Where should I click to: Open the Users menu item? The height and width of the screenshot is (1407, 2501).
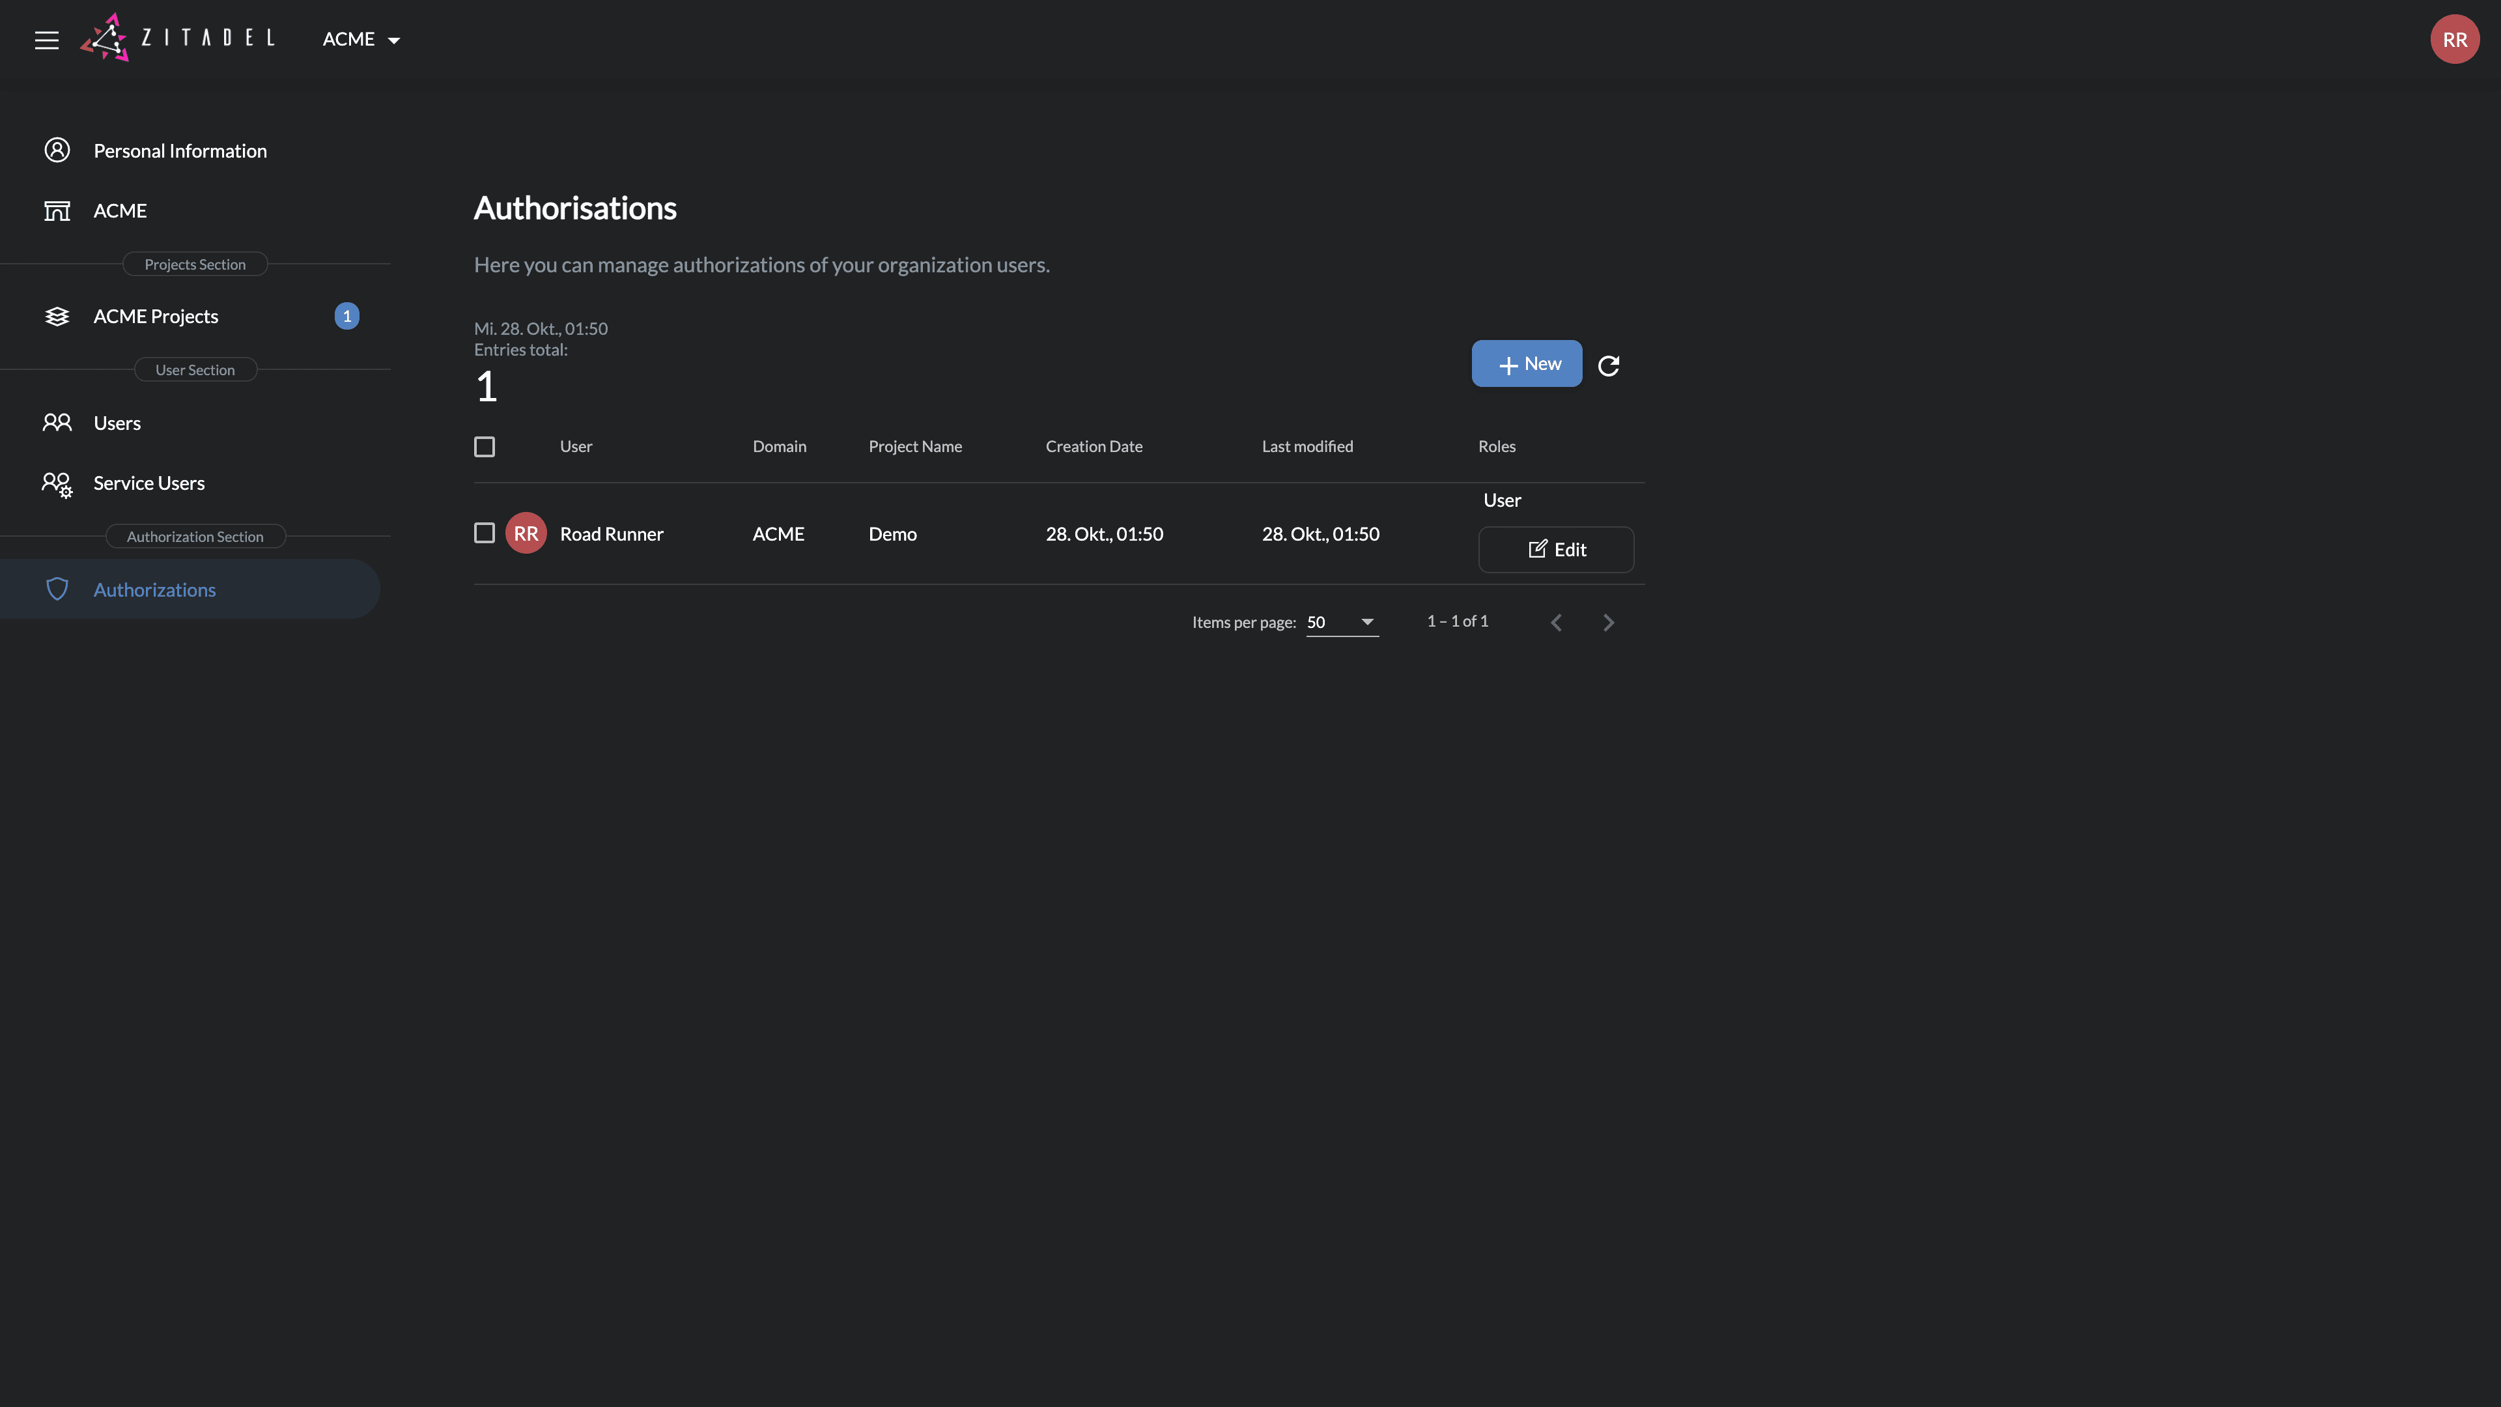point(117,423)
